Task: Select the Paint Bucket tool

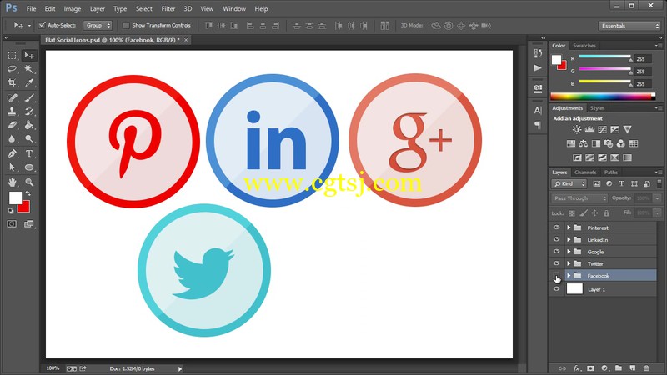Action: pos(29,125)
